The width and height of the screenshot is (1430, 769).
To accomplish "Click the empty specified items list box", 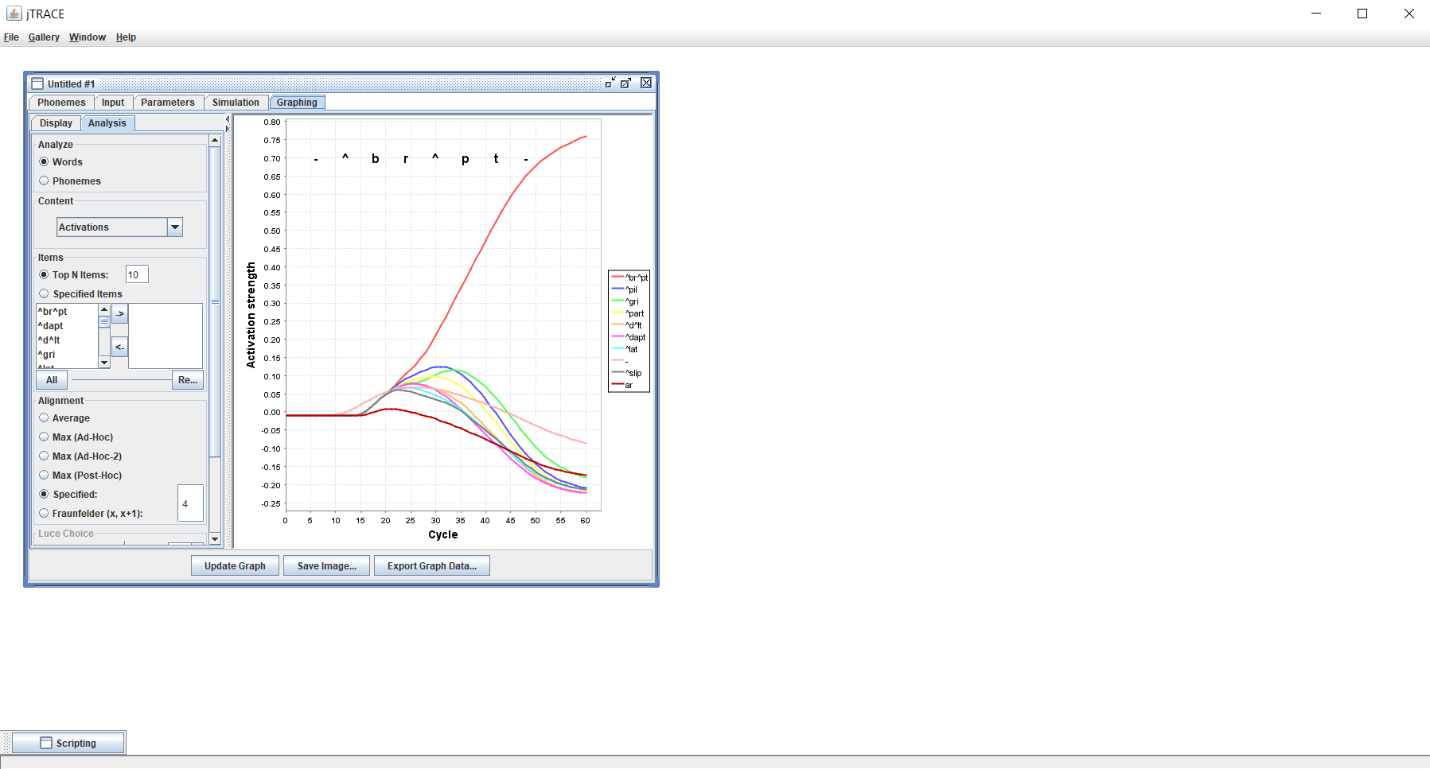I will [166, 336].
